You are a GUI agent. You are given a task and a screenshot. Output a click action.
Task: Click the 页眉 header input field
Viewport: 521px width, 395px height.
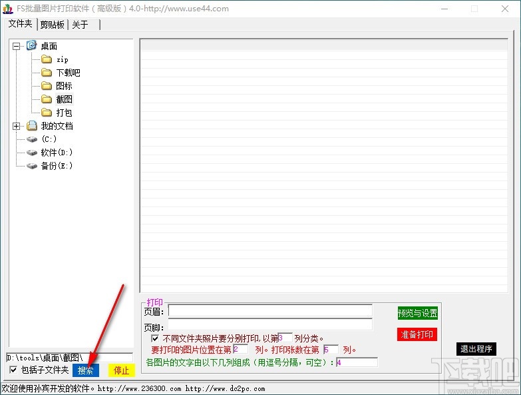270,310
